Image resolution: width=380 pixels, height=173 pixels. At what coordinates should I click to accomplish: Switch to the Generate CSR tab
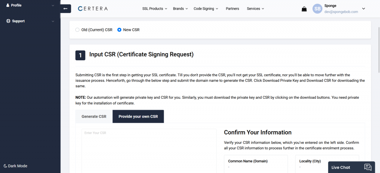coord(94,116)
